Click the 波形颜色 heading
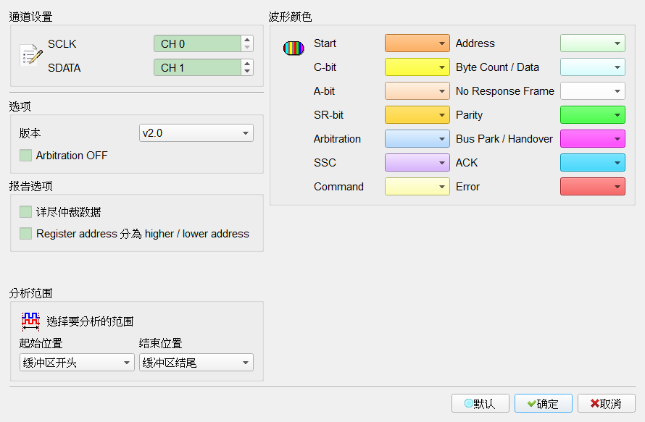645x422 pixels. click(291, 17)
